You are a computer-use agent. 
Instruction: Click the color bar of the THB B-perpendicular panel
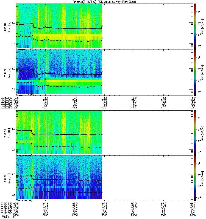click(195, 27)
